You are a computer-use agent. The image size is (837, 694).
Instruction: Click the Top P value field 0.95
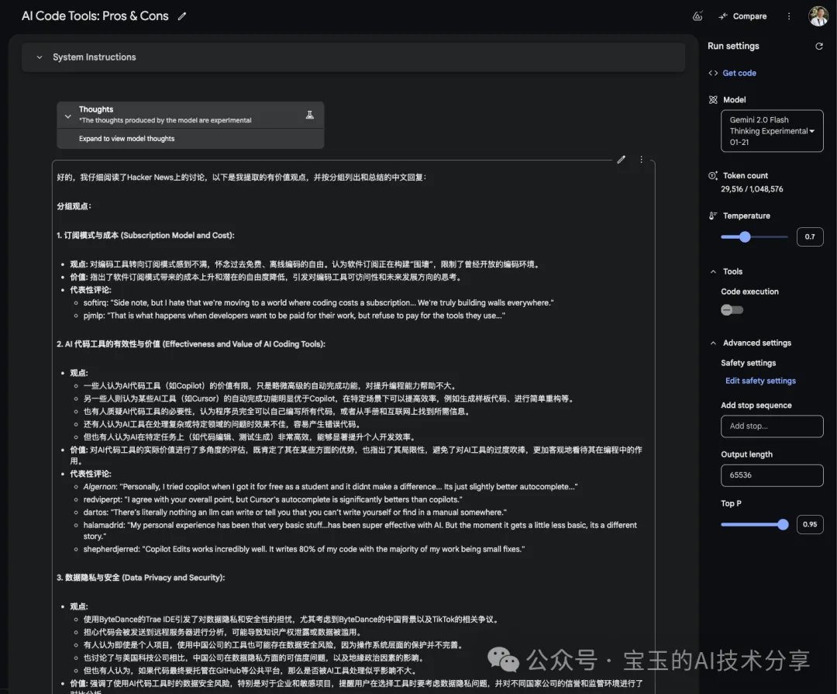coord(809,525)
